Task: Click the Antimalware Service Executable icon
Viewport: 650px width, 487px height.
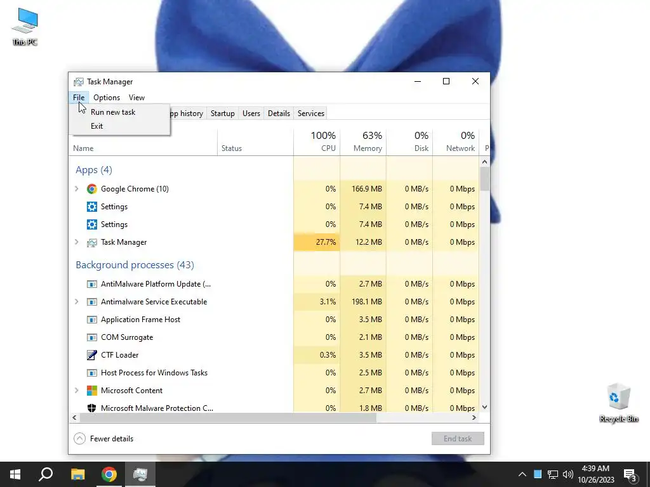Action: tap(91, 302)
